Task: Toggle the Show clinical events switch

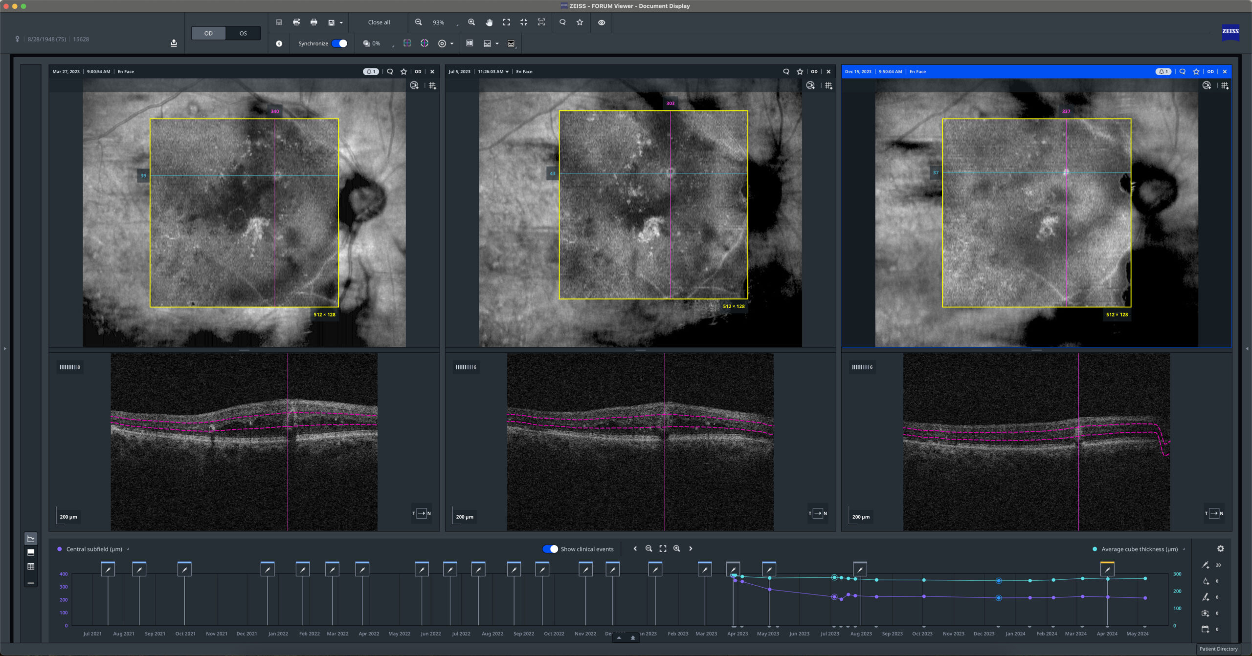Action: click(x=550, y=549)
